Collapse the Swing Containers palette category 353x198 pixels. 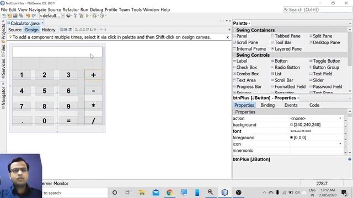coord(234,30)
